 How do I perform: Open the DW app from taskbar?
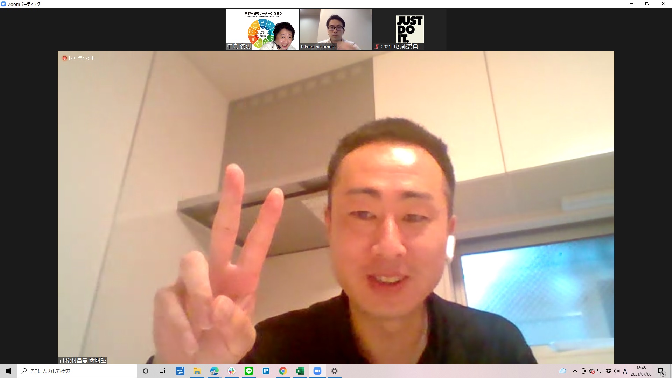pos(180,371)
